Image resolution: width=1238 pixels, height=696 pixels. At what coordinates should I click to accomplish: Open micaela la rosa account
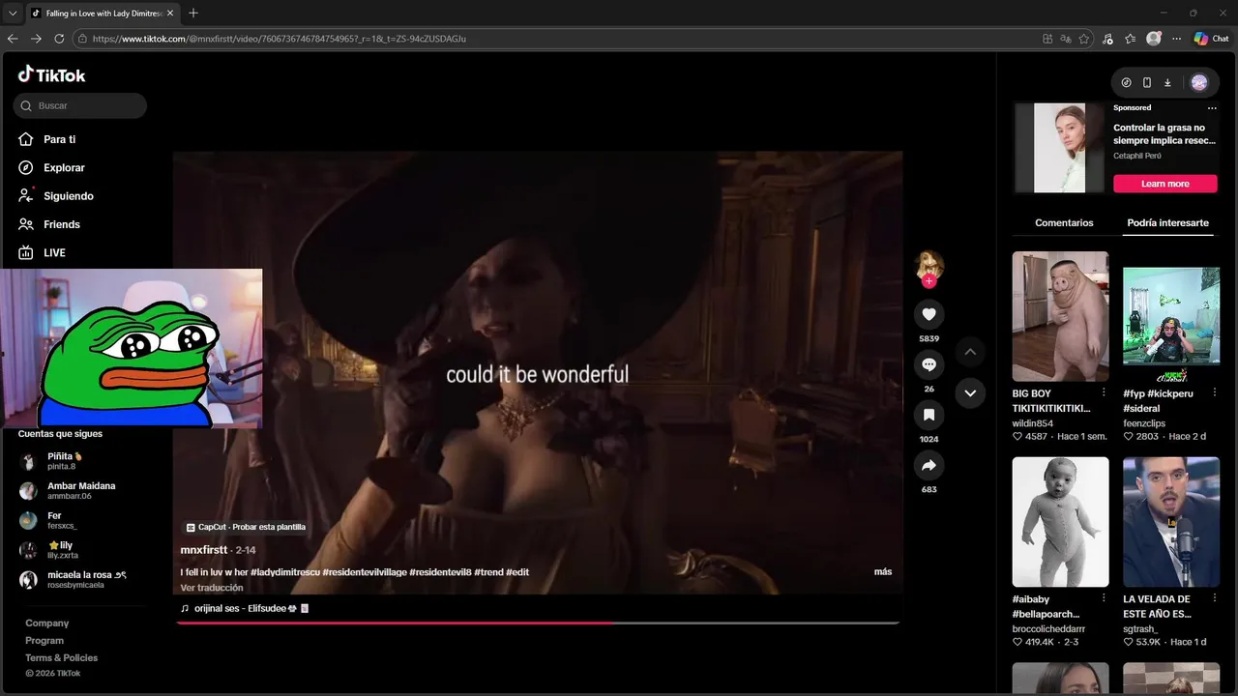point(86,579)
